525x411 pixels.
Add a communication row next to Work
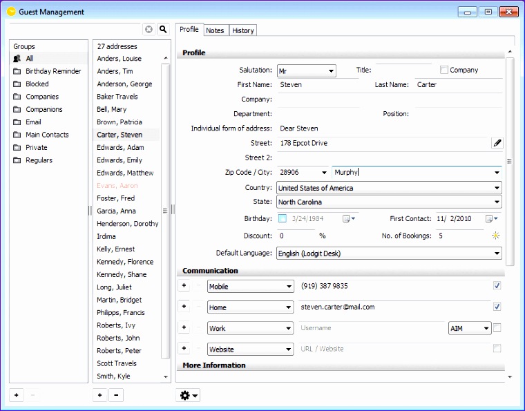(x=184, y=327)
